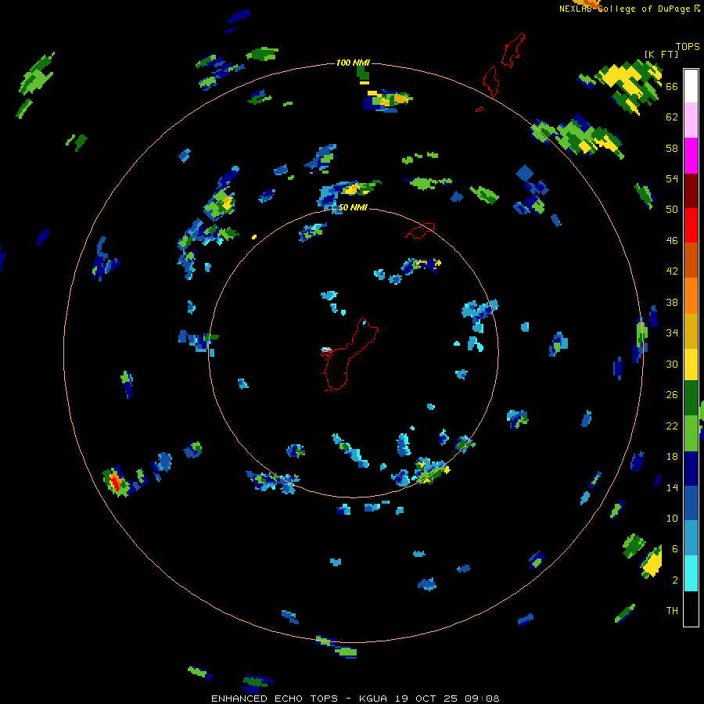Image resolution: width=704 pixels, height=704 pixels.
Task: Click the navy blue legend swatch
Action: [x=691, y=469]
